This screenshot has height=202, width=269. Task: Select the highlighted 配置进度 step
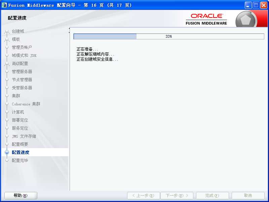tap(21, 153)
